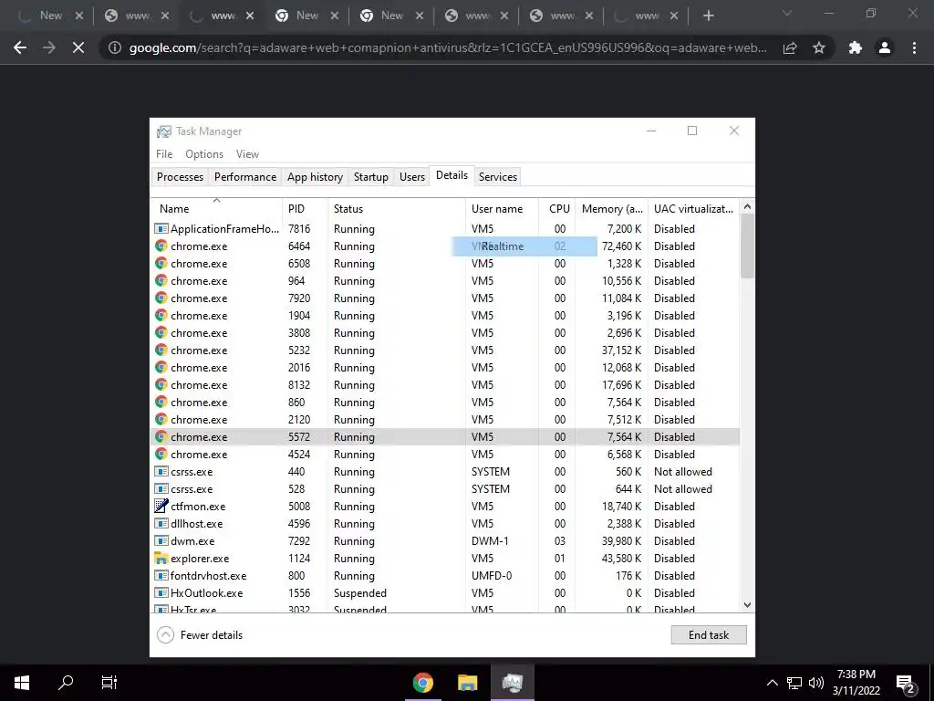Select chrome.exe with PID 4524
The image size is (934, 701).
point(445,455)
